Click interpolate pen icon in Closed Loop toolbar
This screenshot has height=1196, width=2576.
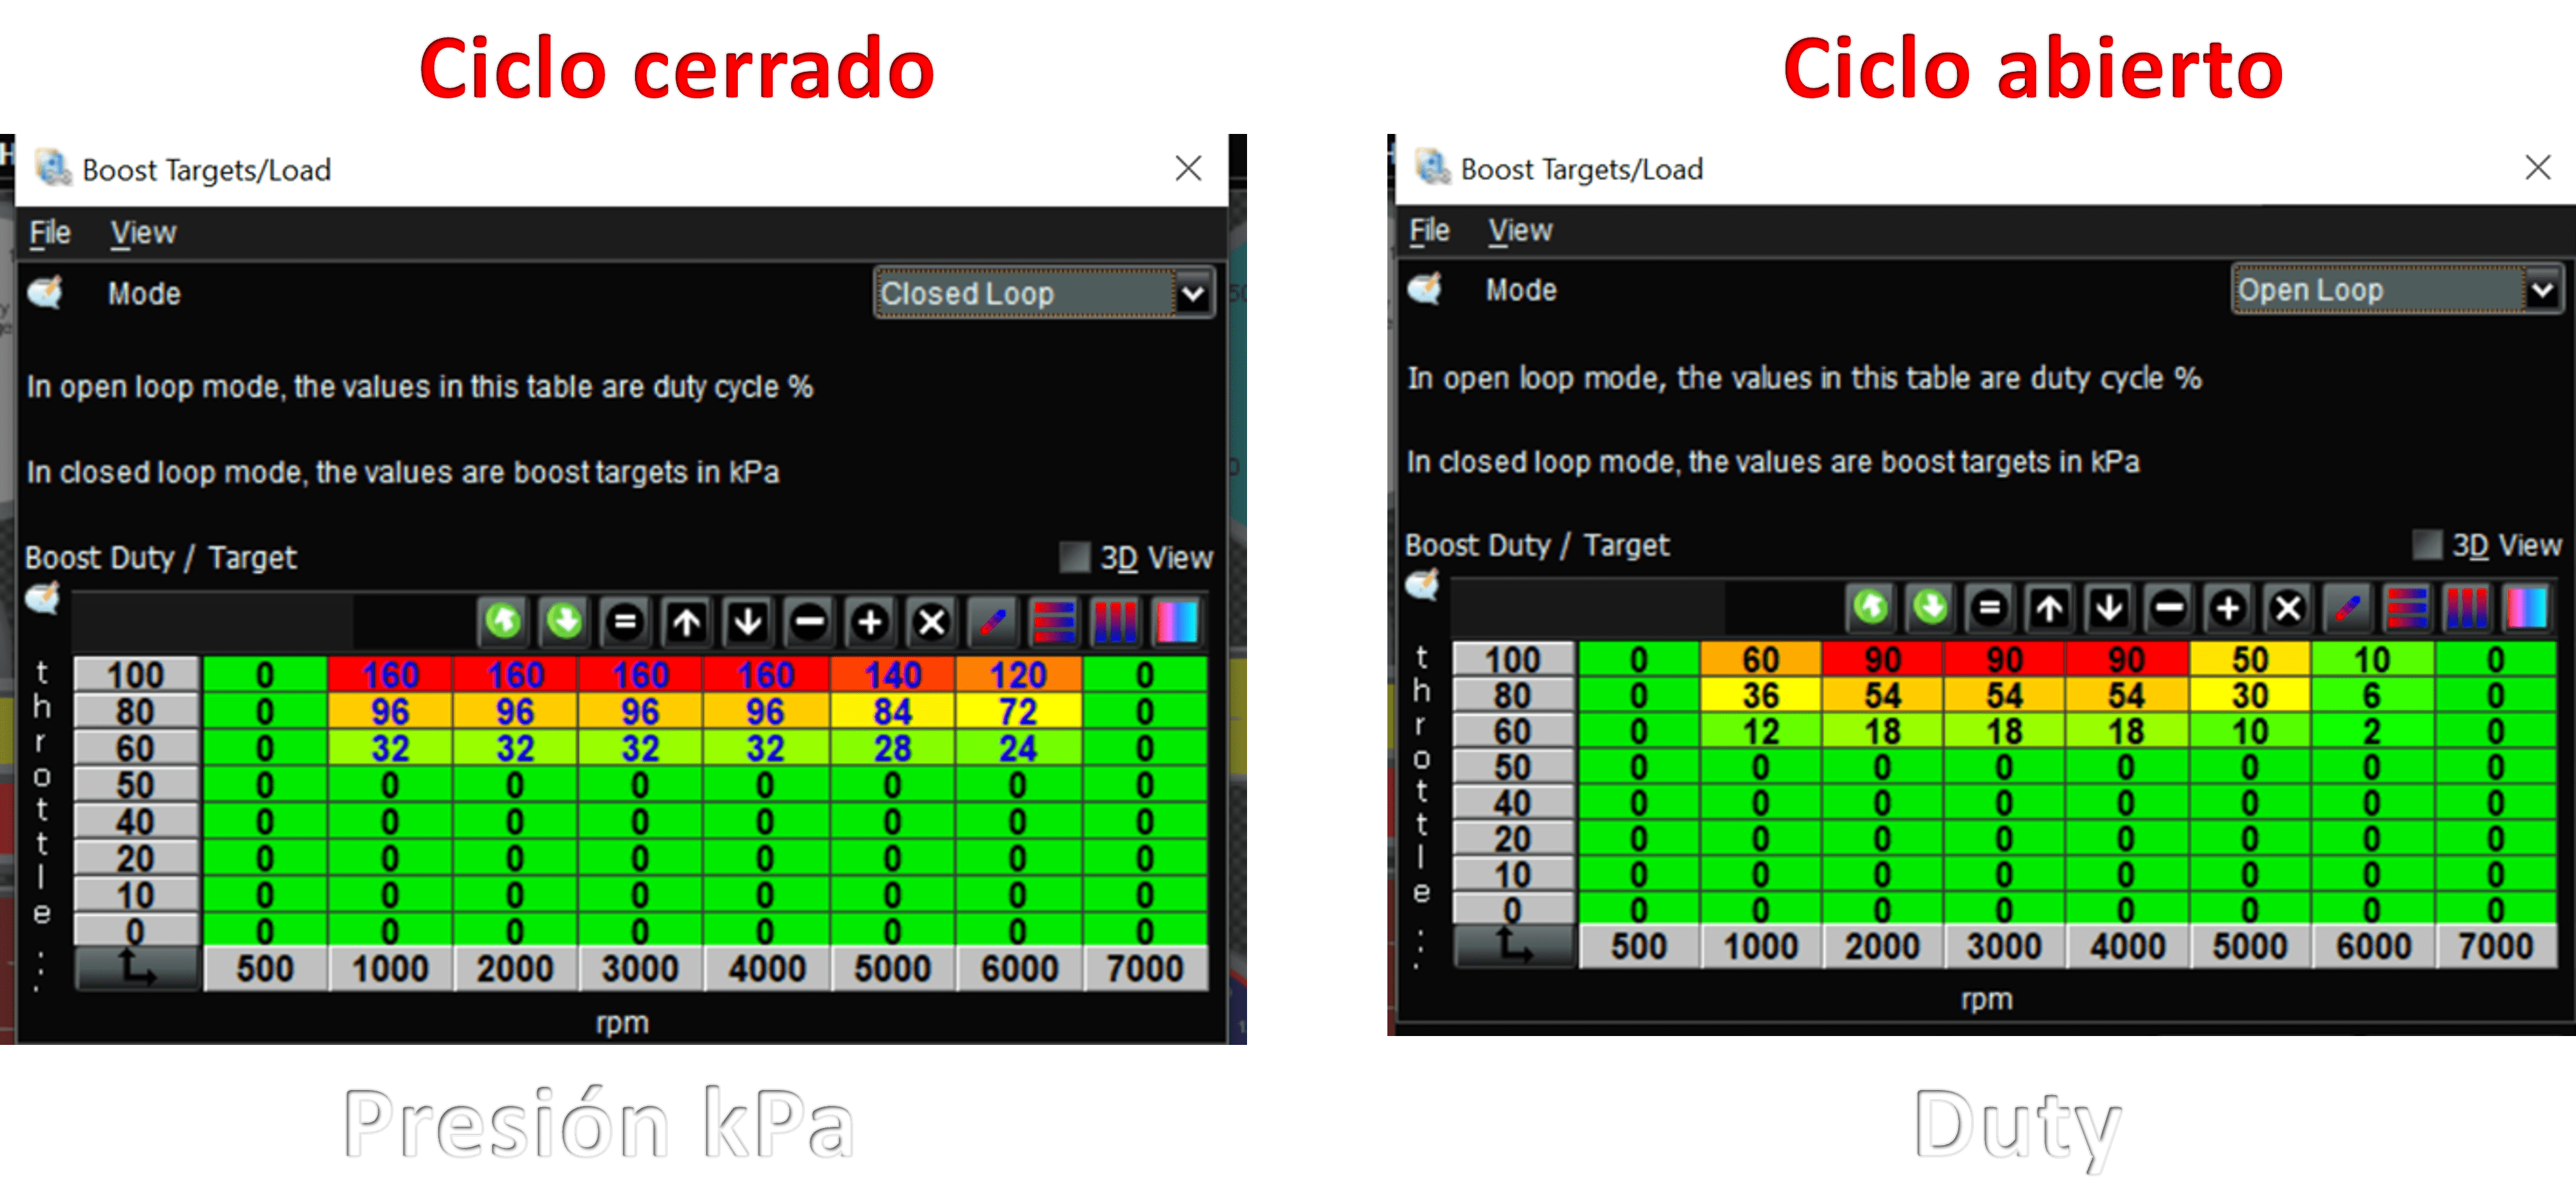pos(993,621)
